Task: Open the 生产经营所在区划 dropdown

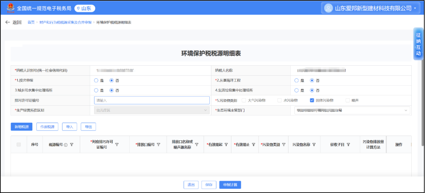Action: [152, 110]
